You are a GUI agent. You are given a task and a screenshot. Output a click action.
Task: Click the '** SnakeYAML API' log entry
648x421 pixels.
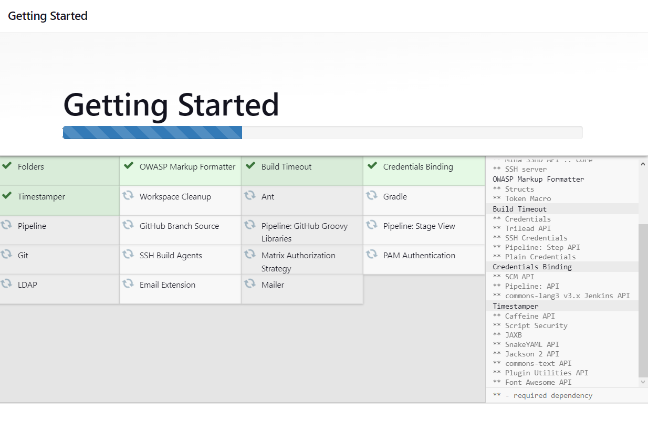click(x=526, y=344)
